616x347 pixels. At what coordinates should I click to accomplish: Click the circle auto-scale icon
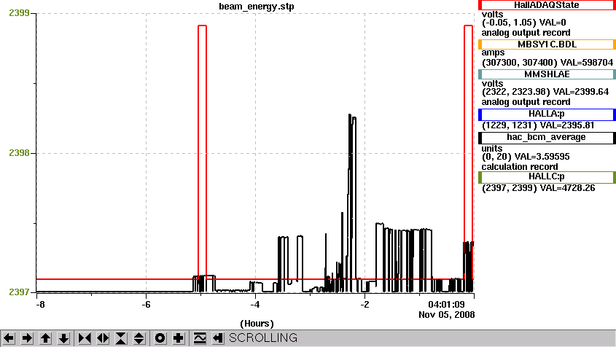pos(160,338)
